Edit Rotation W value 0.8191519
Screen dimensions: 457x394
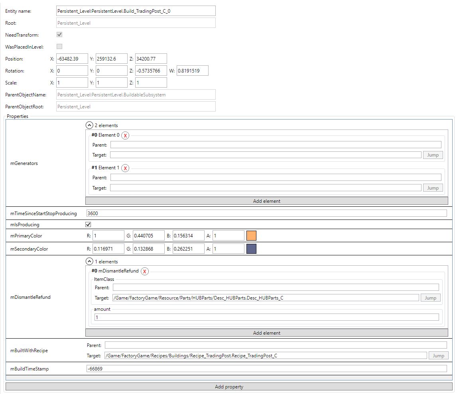pos(192,71)
